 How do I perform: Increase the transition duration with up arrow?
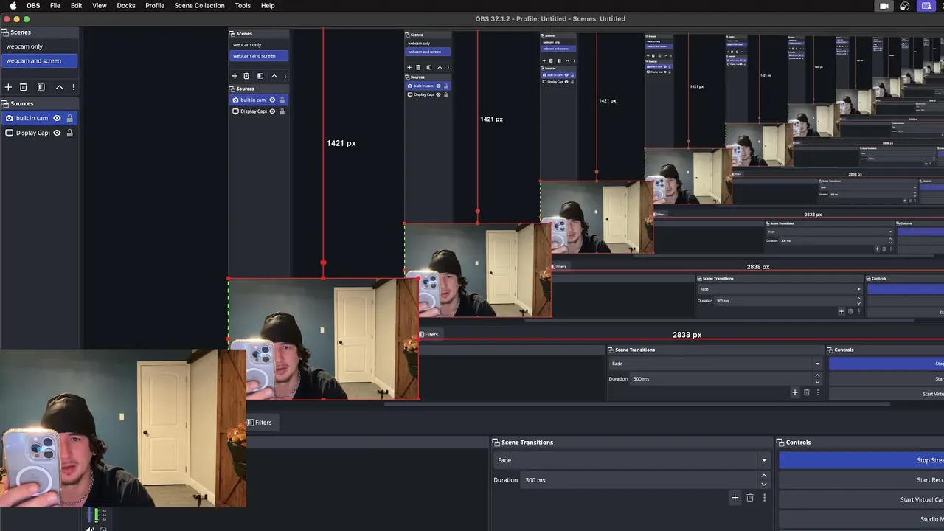(764, 476)
